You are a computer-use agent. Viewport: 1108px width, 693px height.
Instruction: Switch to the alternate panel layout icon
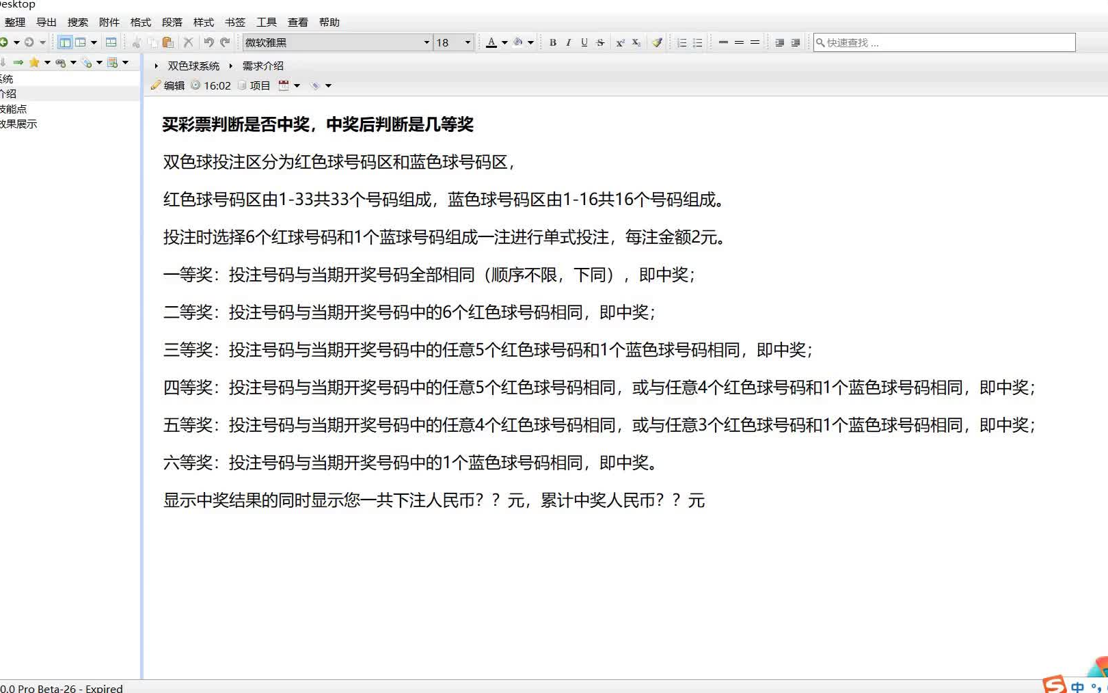coord(81,42)
